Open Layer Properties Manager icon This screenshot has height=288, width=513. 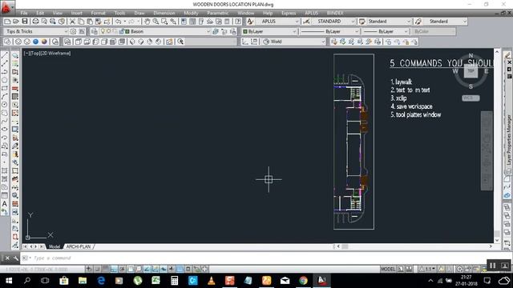[x=95, y=32]
